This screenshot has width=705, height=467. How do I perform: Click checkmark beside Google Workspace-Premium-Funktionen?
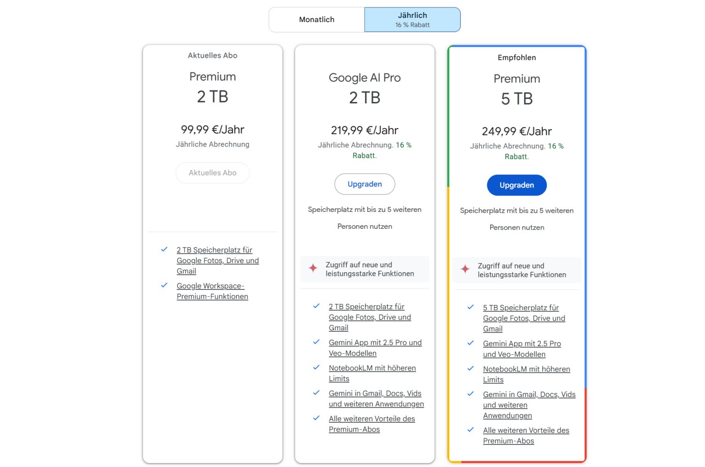(x=164, y=285)
